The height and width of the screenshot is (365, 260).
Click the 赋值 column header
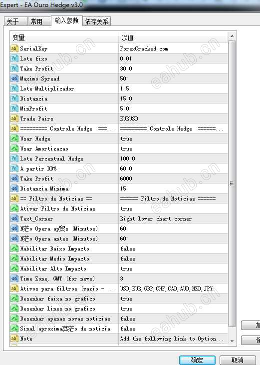173,37
